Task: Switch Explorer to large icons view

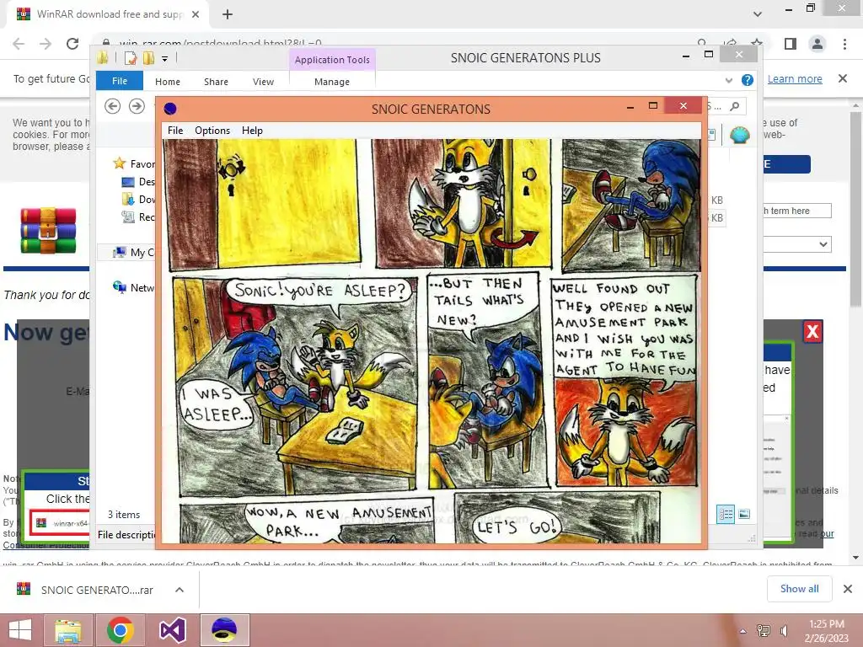Action: [x=744, y=515]
